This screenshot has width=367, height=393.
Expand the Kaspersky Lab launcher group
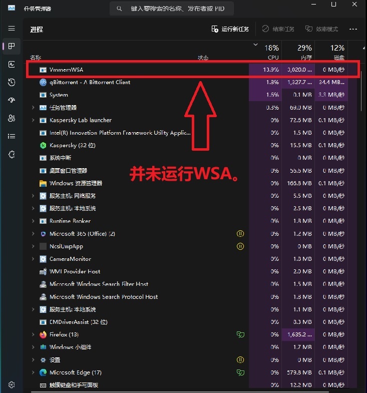(x=33, y=120)
